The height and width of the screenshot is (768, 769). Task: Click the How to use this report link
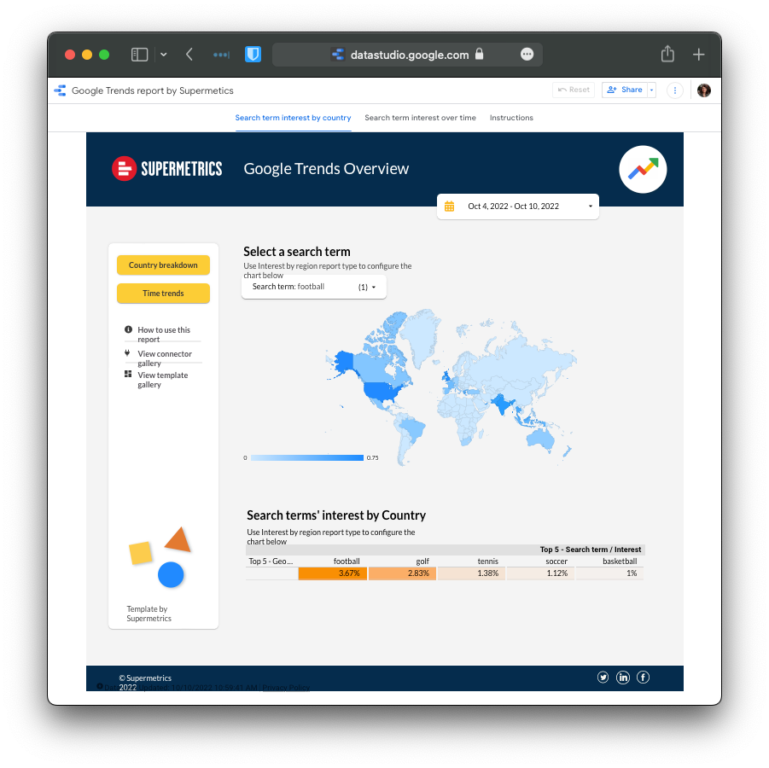point(163,335)
